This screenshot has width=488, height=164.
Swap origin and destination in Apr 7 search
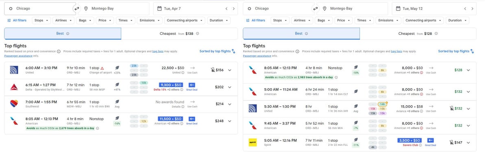(76, 9)
